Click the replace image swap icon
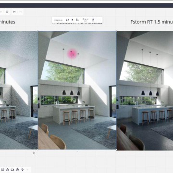Image resolution: width=173 pixels, height=173 pixels. point(67,20)
